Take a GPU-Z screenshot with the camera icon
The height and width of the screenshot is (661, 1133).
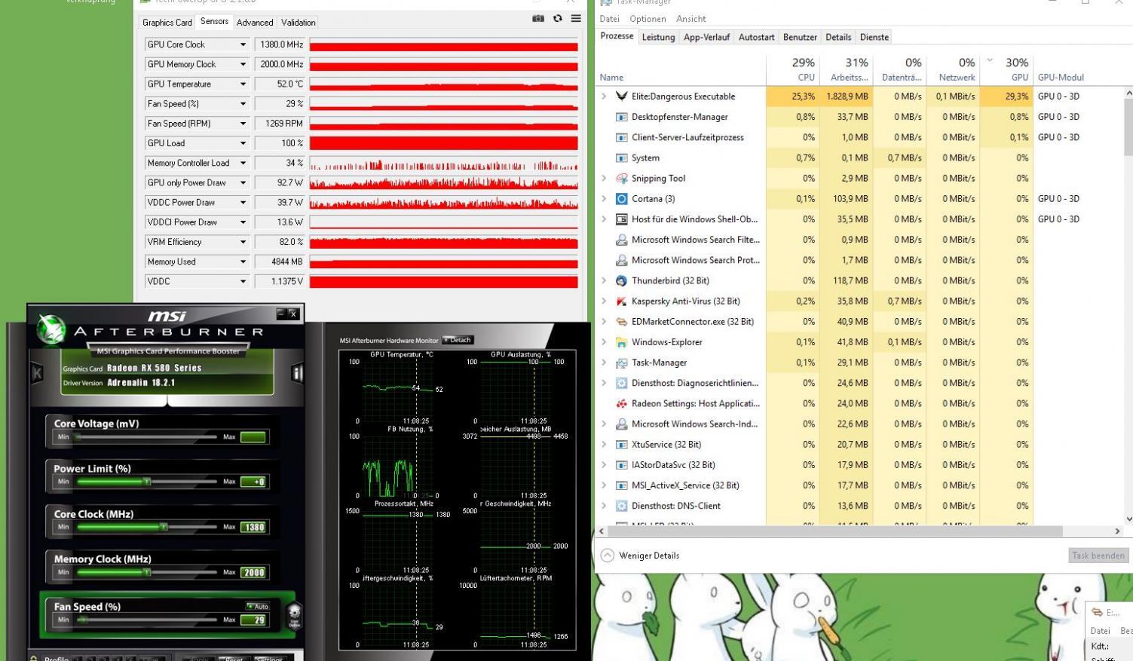click(x=538, y=19)
